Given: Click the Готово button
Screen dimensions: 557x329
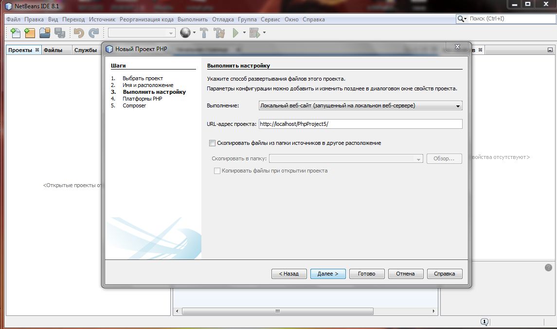Looking at the screenshot, I should coord(367,274).
